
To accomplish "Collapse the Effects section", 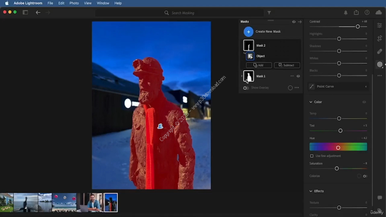I will (311, 191).
